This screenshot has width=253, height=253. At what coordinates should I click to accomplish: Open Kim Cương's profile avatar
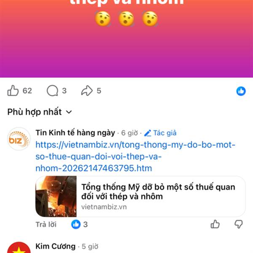(19, 248)
